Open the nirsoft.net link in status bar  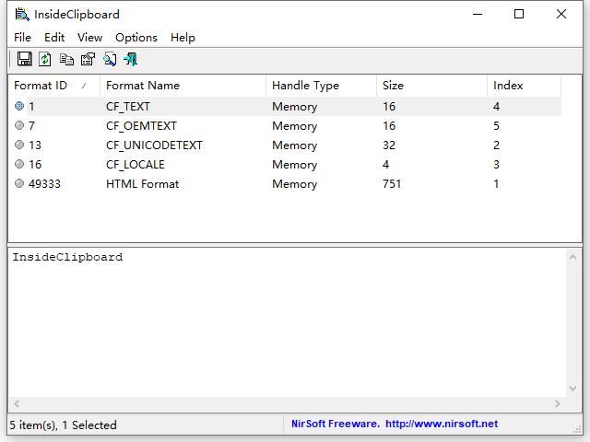[x=441, y=425]
